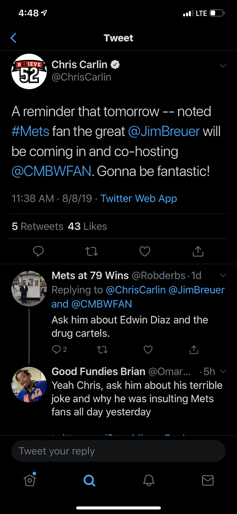This screenshot has width=237, height=514.
Task: Share Chris Carlin's main tweet
Action: (x=198, y=251)
